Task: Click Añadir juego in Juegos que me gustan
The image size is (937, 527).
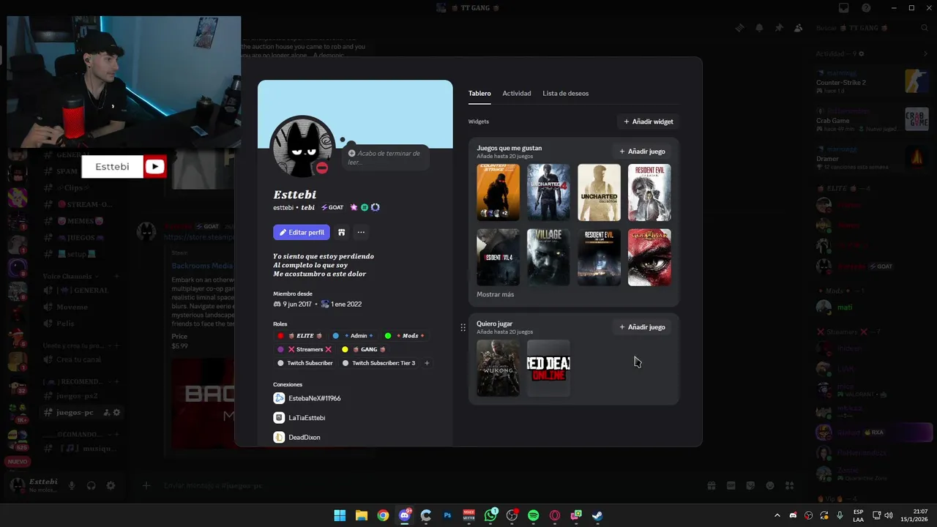Action: pyautogui.click(x=642, y=152)
